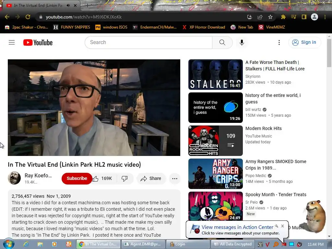Click the share page icon in address bar
Viewport: 332px width, 249px height.
[x=260, y=17]
